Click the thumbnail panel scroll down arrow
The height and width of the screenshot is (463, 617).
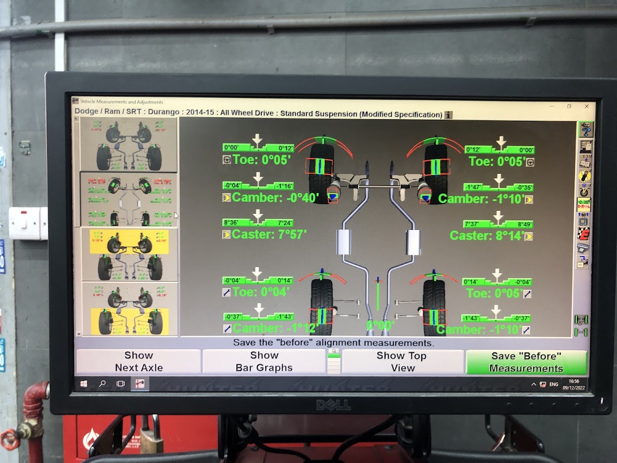point(78,334)
